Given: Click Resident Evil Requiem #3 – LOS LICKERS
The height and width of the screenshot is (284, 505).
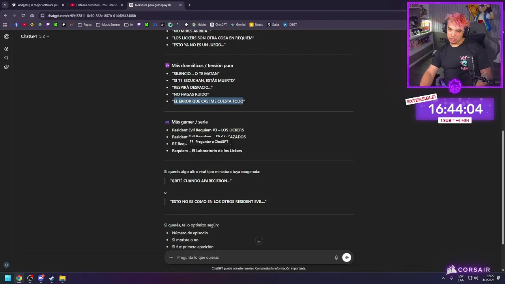Looking at the screenshot, I should (x=208, y=130).
